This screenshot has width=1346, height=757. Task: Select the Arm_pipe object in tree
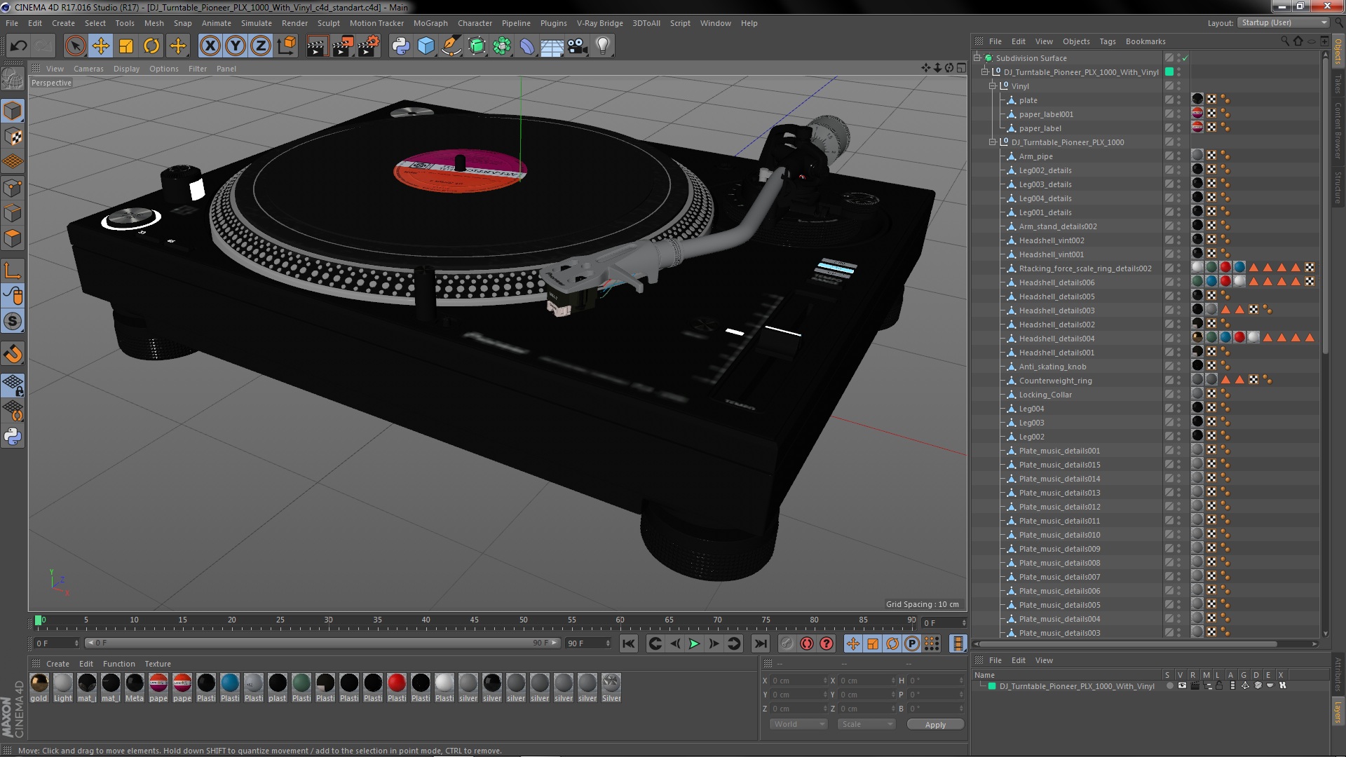1035,156
